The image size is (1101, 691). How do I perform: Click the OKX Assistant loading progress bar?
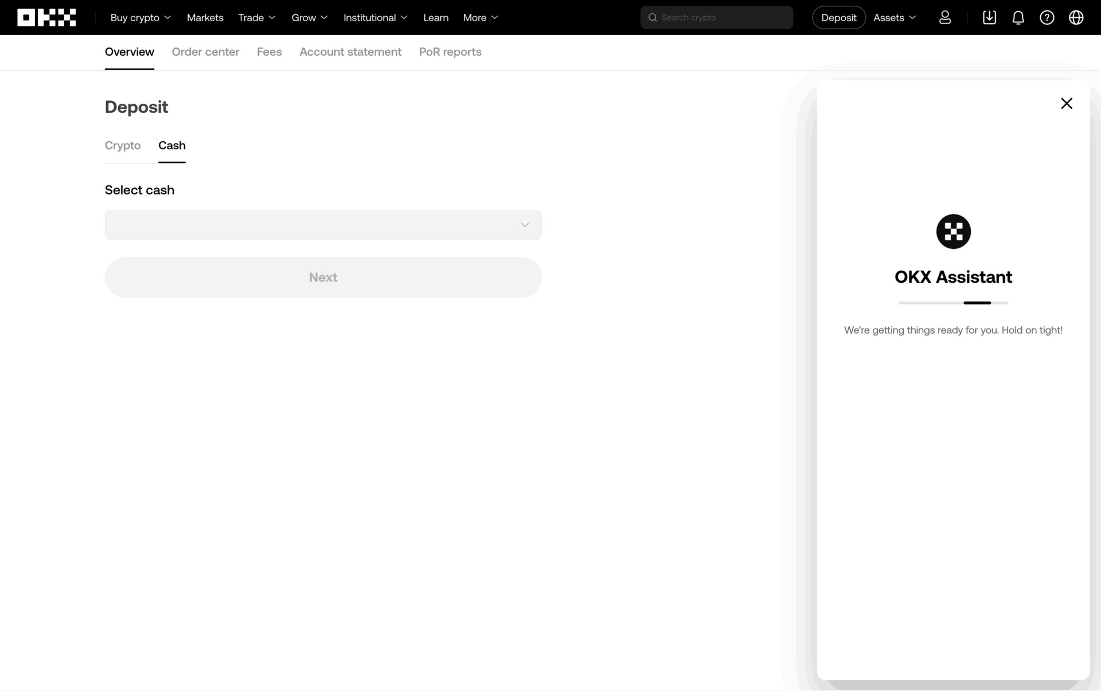click(953, 303)
